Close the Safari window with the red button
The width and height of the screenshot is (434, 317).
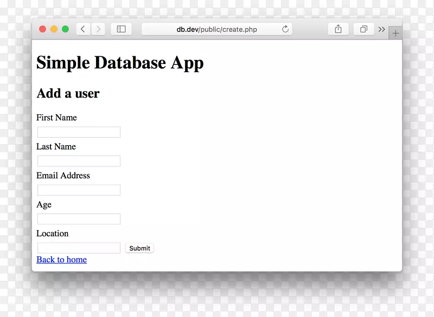pyautogui.click(x=43, y=29)
